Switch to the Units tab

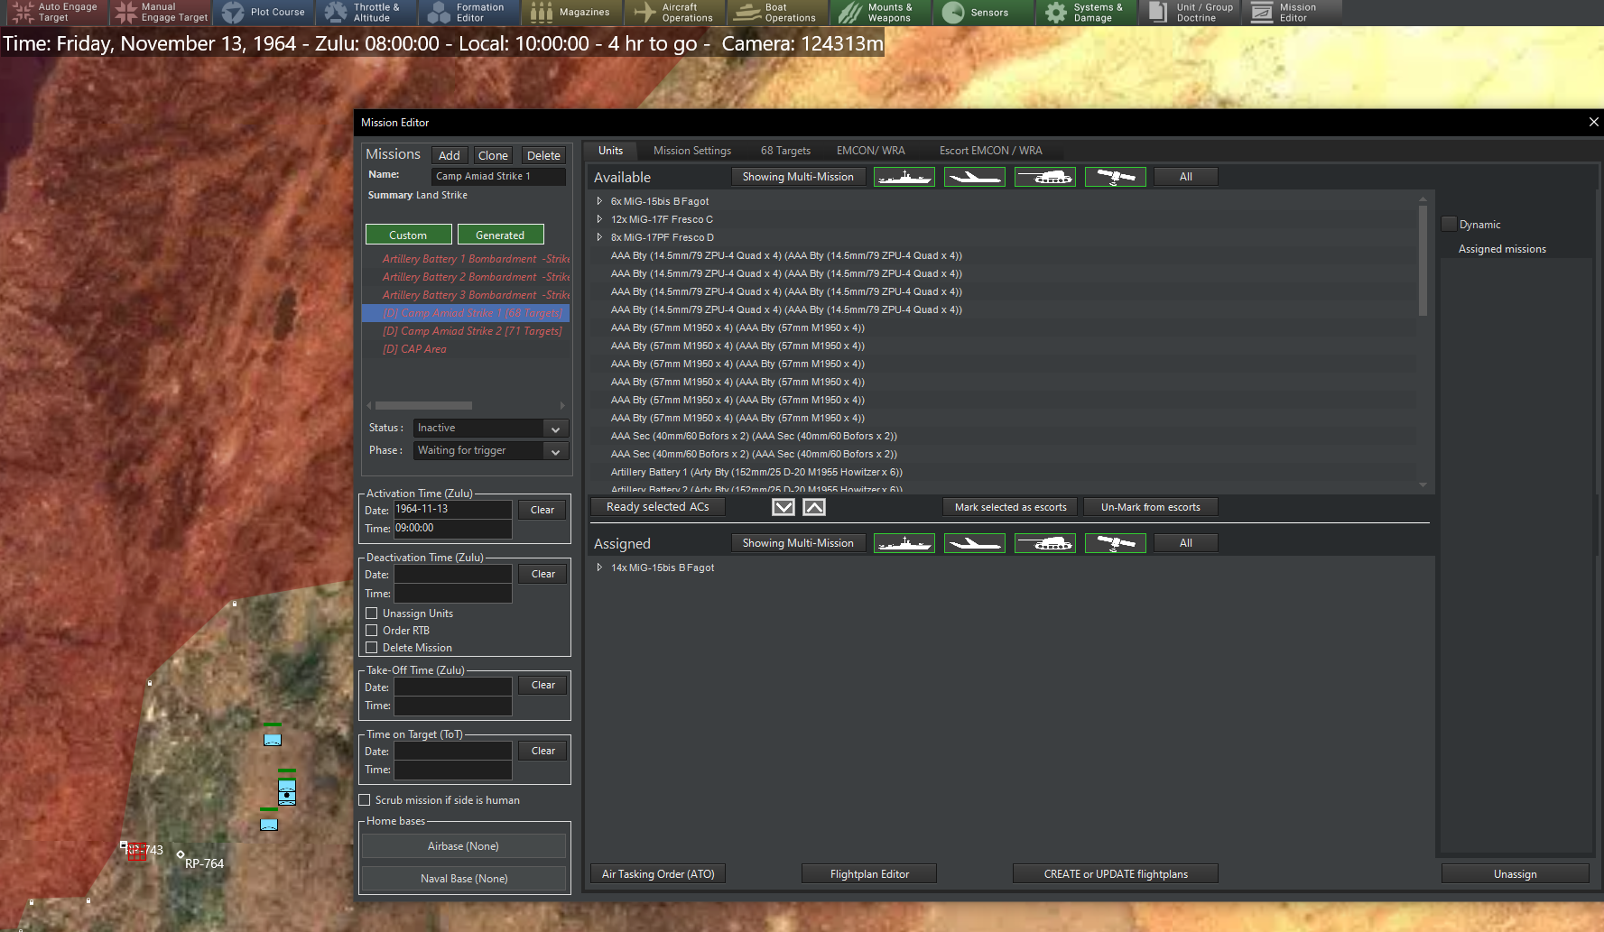610,151
